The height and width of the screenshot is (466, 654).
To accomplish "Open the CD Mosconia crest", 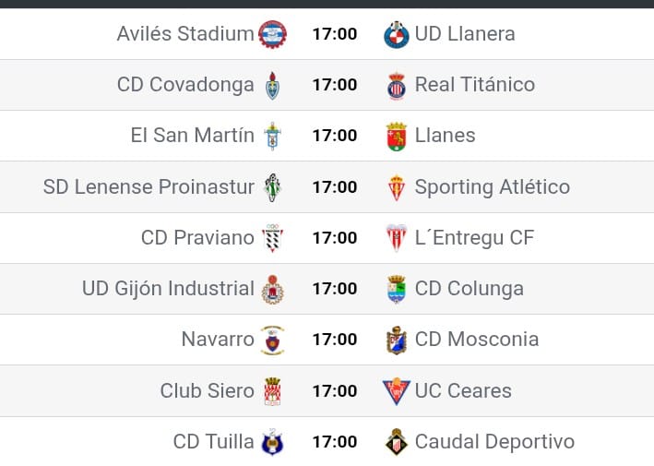I will click(x=397, y=341).
